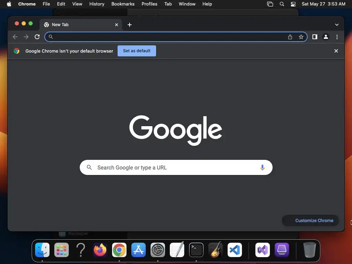The image size is (352, 264).
Task: Open the Tab menu
Action: [168, 4]
